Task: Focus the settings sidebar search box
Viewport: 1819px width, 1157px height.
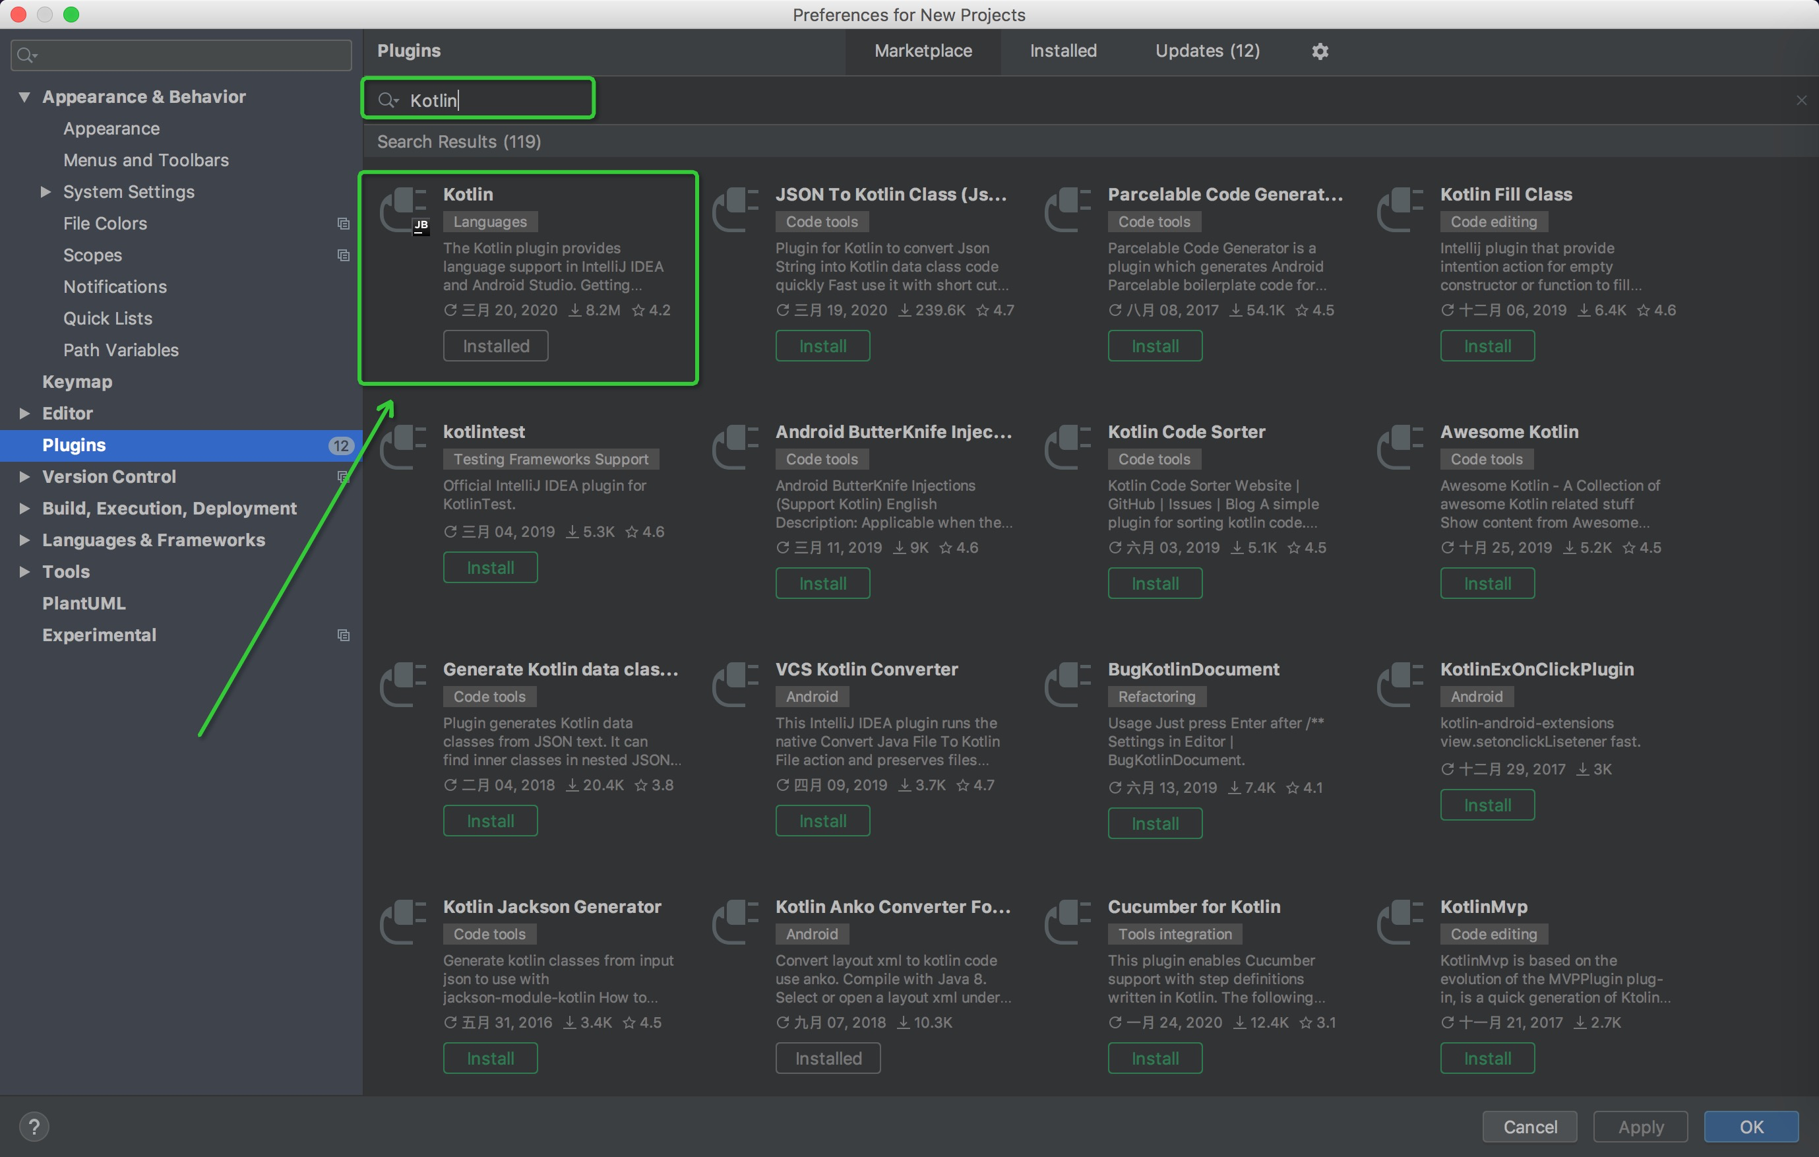Action: (x=181, y=55)
